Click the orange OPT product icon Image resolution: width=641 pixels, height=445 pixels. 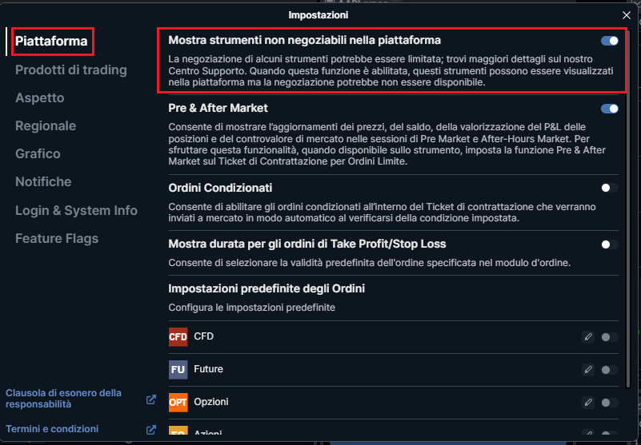pos(178,402)
